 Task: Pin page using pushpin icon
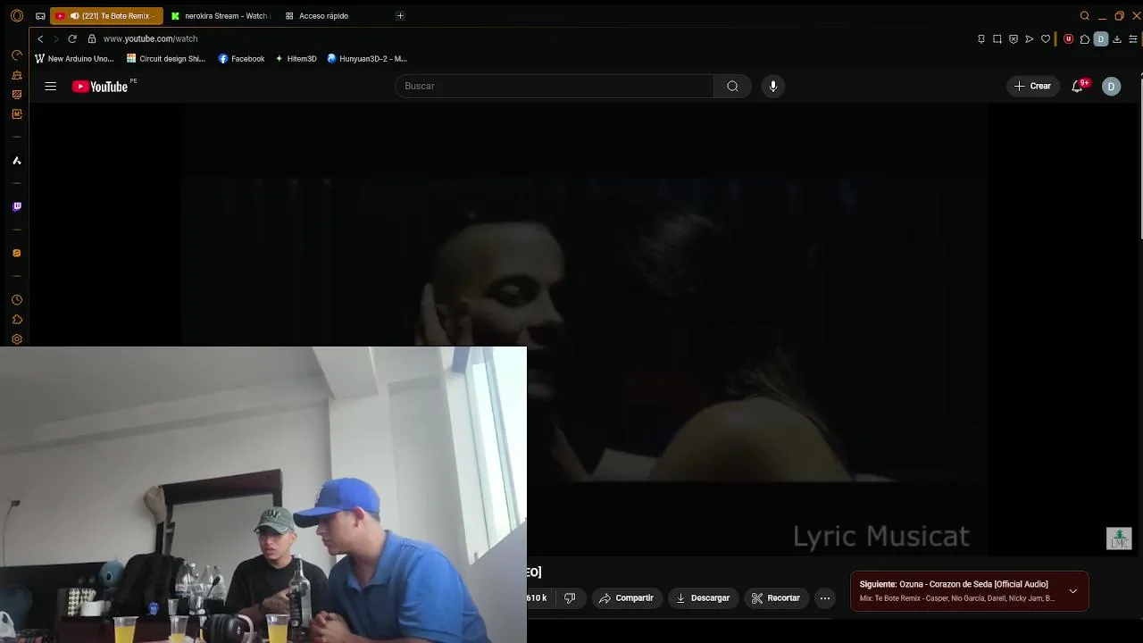tap(981, 39)
